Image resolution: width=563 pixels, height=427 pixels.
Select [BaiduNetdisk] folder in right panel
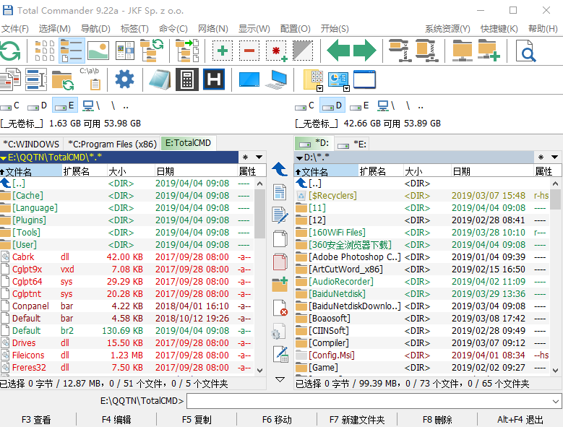(x=422, y=294)
